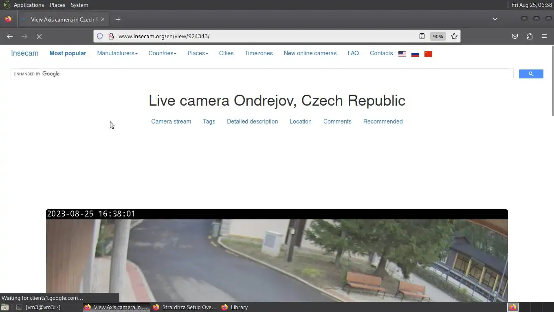Bookmark this page with the star icon

(x=454, y=36)
